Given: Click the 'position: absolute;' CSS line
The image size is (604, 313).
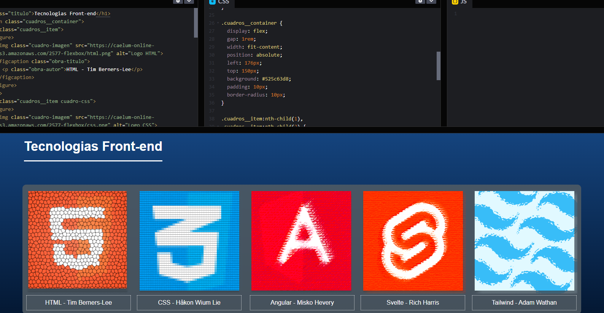Looking at the screenshot, I should [254, 55].
